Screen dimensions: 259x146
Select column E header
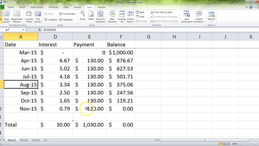pos(89,36)
